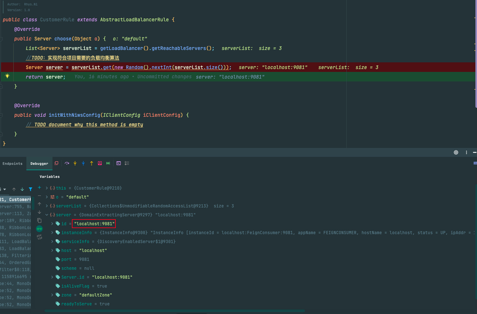Click the plus New Watch icon
The image size is (477, 314).
click(39, 187)
